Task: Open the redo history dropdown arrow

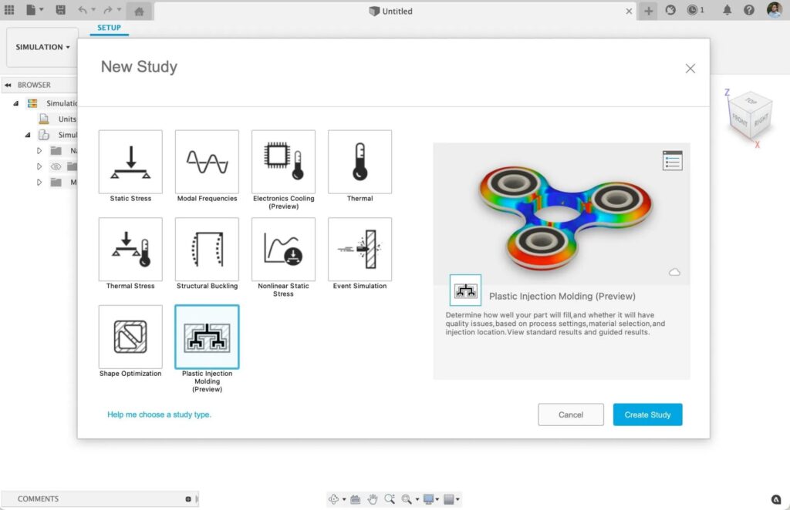Action: point(120,9)
